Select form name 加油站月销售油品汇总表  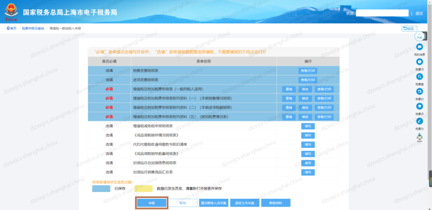tap(153, 172)
